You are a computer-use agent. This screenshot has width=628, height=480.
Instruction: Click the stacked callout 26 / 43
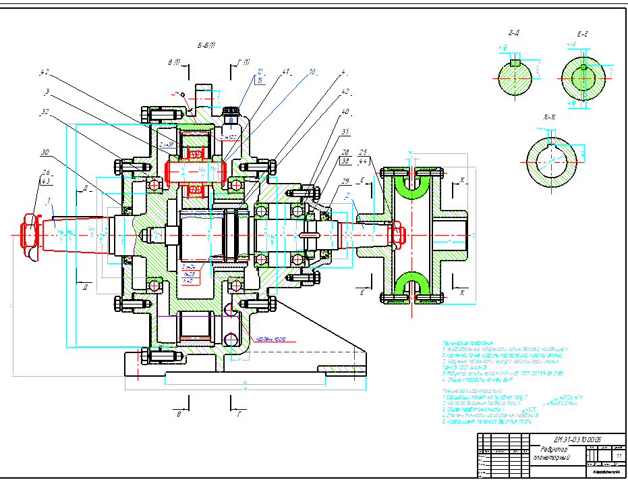(x=47, y=175)
